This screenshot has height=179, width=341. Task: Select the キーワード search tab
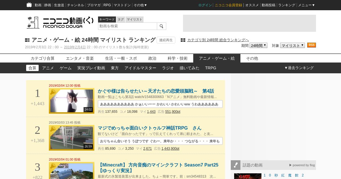[107, 19]
